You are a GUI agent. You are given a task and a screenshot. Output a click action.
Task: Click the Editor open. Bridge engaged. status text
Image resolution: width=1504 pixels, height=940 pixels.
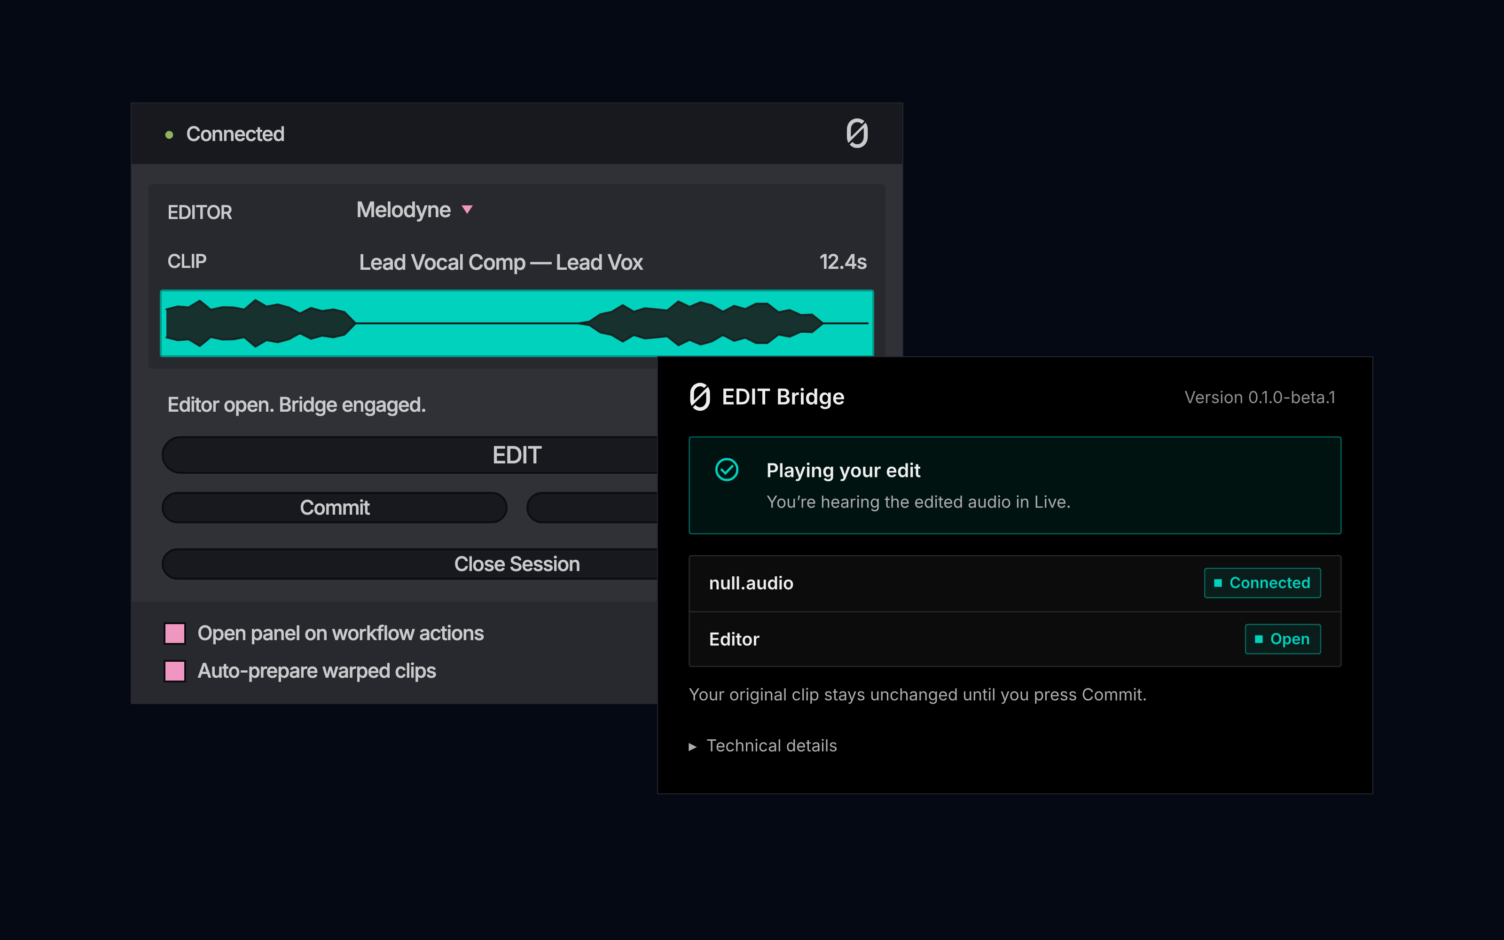point(297,405)
